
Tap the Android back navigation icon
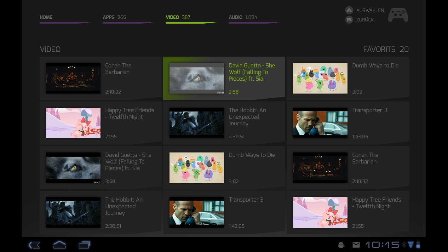pyautogui.click(x=34, y=245)
